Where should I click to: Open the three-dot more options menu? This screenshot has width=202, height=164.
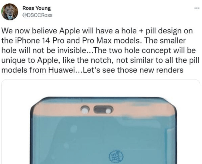(x=197, y=8)
